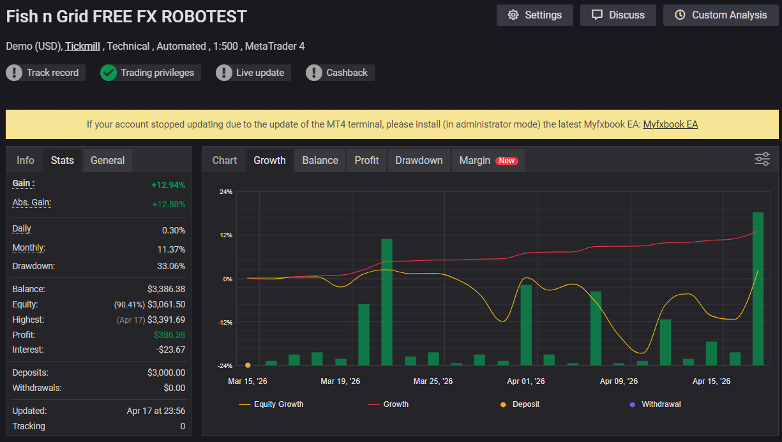Toggle Withdrawal series in chart legend
This screenshot has height=442, width=782.
point(655,404)
